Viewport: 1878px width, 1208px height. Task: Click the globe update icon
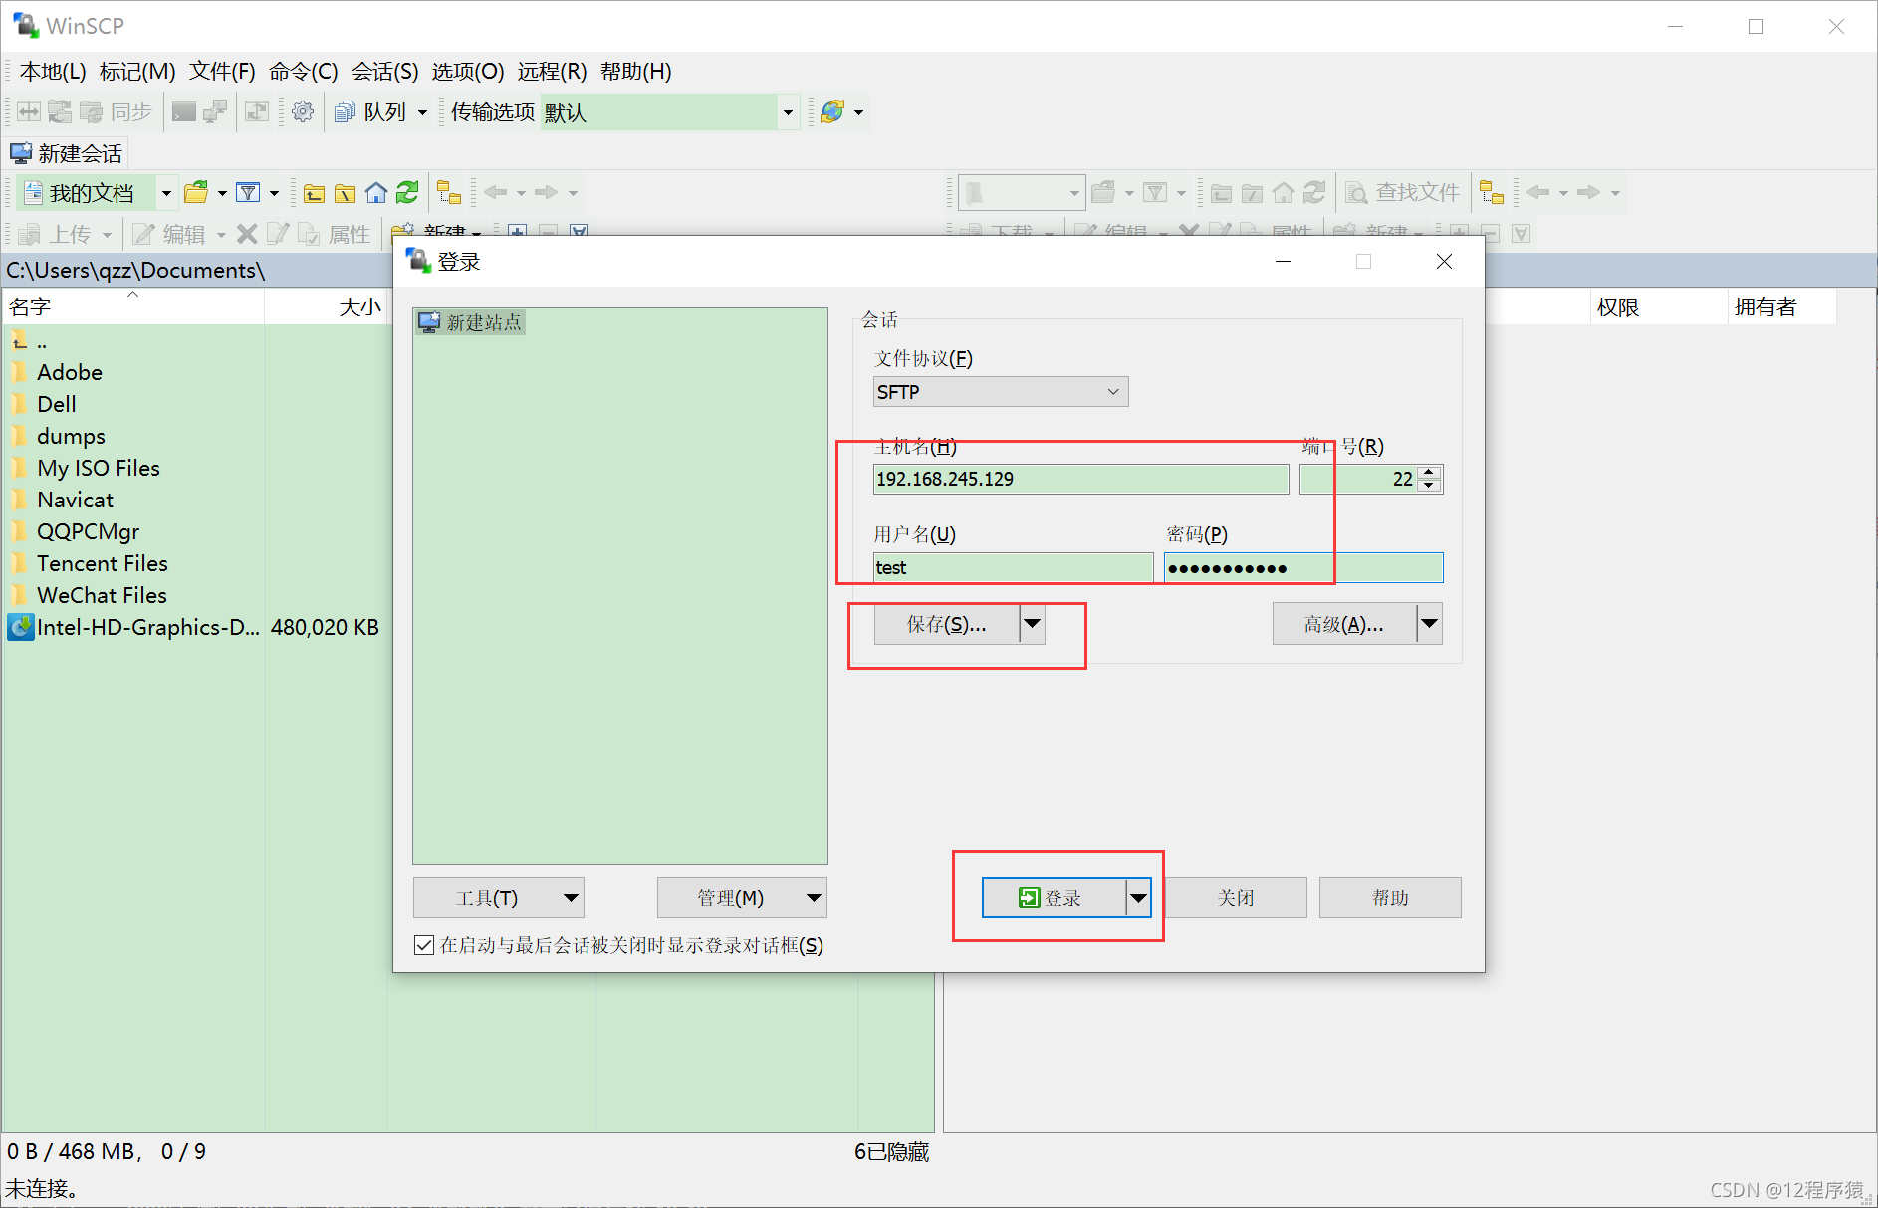coord(832,111)
